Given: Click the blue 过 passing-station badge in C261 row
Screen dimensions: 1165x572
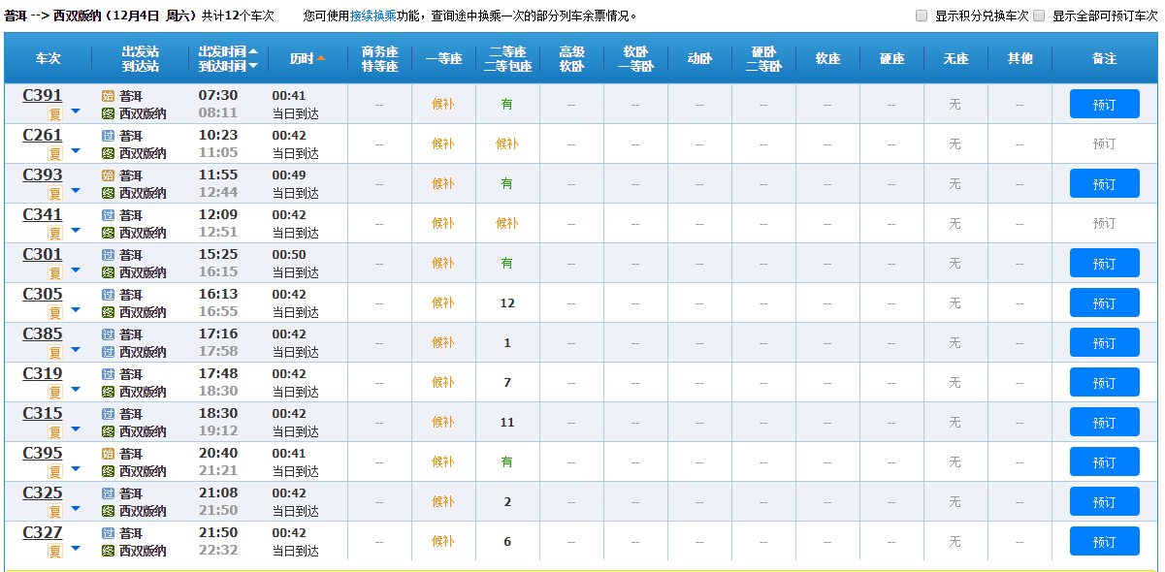Looking at the screenshot, I should [x=107, y=135].
